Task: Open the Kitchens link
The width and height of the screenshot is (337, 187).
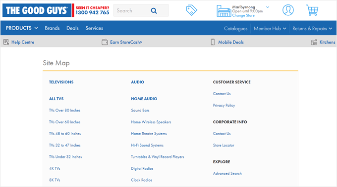Action: pyautogui.click(x=327, y=42)
